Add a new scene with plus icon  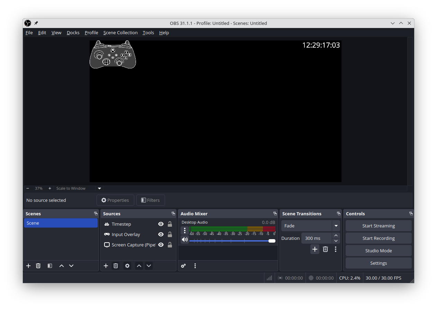tap(28, 266)
